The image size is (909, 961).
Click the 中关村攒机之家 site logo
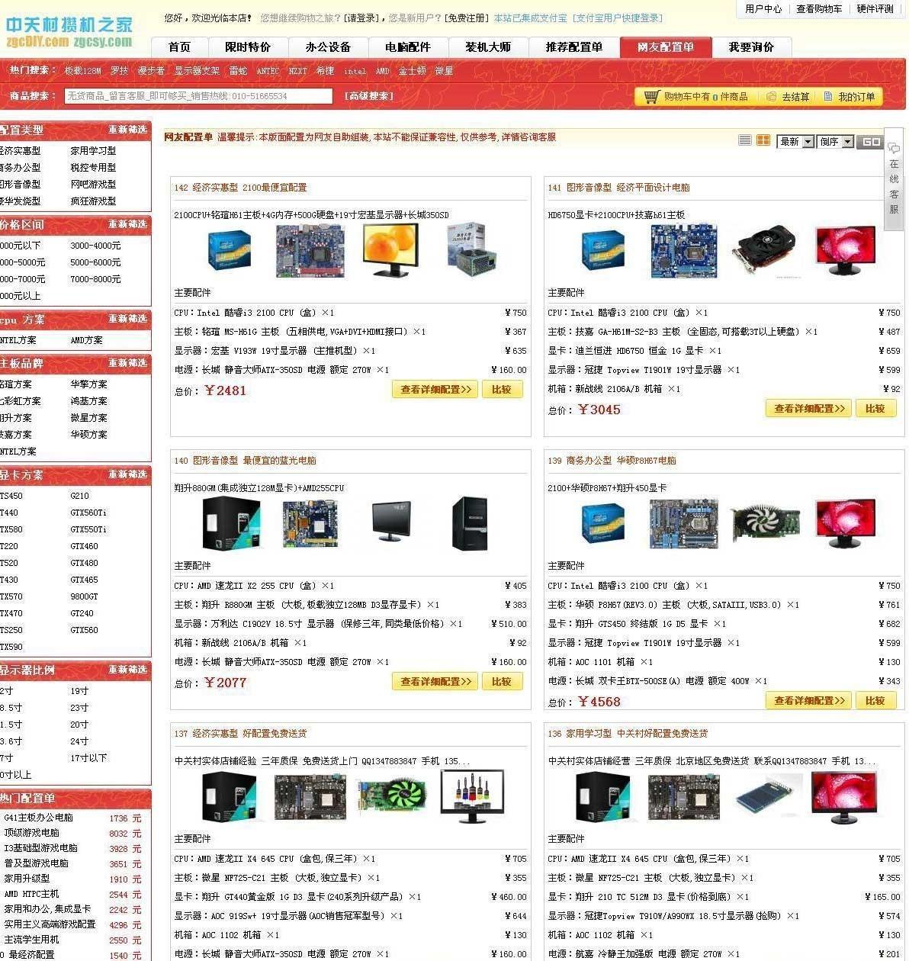(69, 33)
